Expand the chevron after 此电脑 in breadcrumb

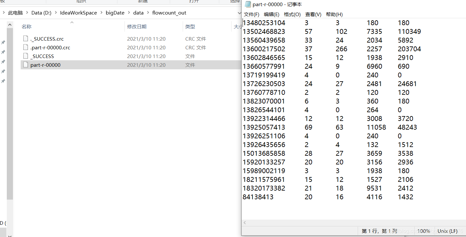27,13
